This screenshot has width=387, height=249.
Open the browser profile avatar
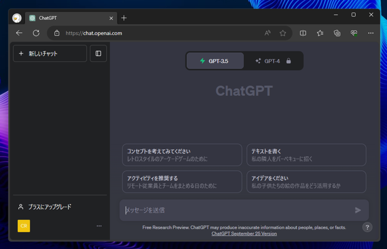pyautogui.click(x=17, y=18)
